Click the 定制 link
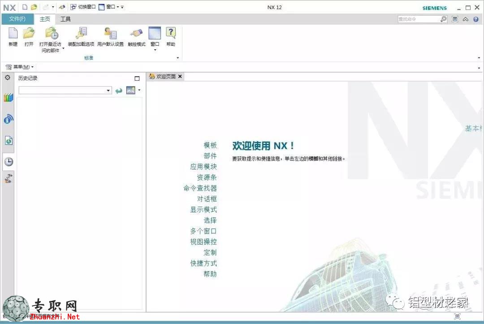Image resolution: width=484 pixels, height=324 pixels. pos(210,252)
